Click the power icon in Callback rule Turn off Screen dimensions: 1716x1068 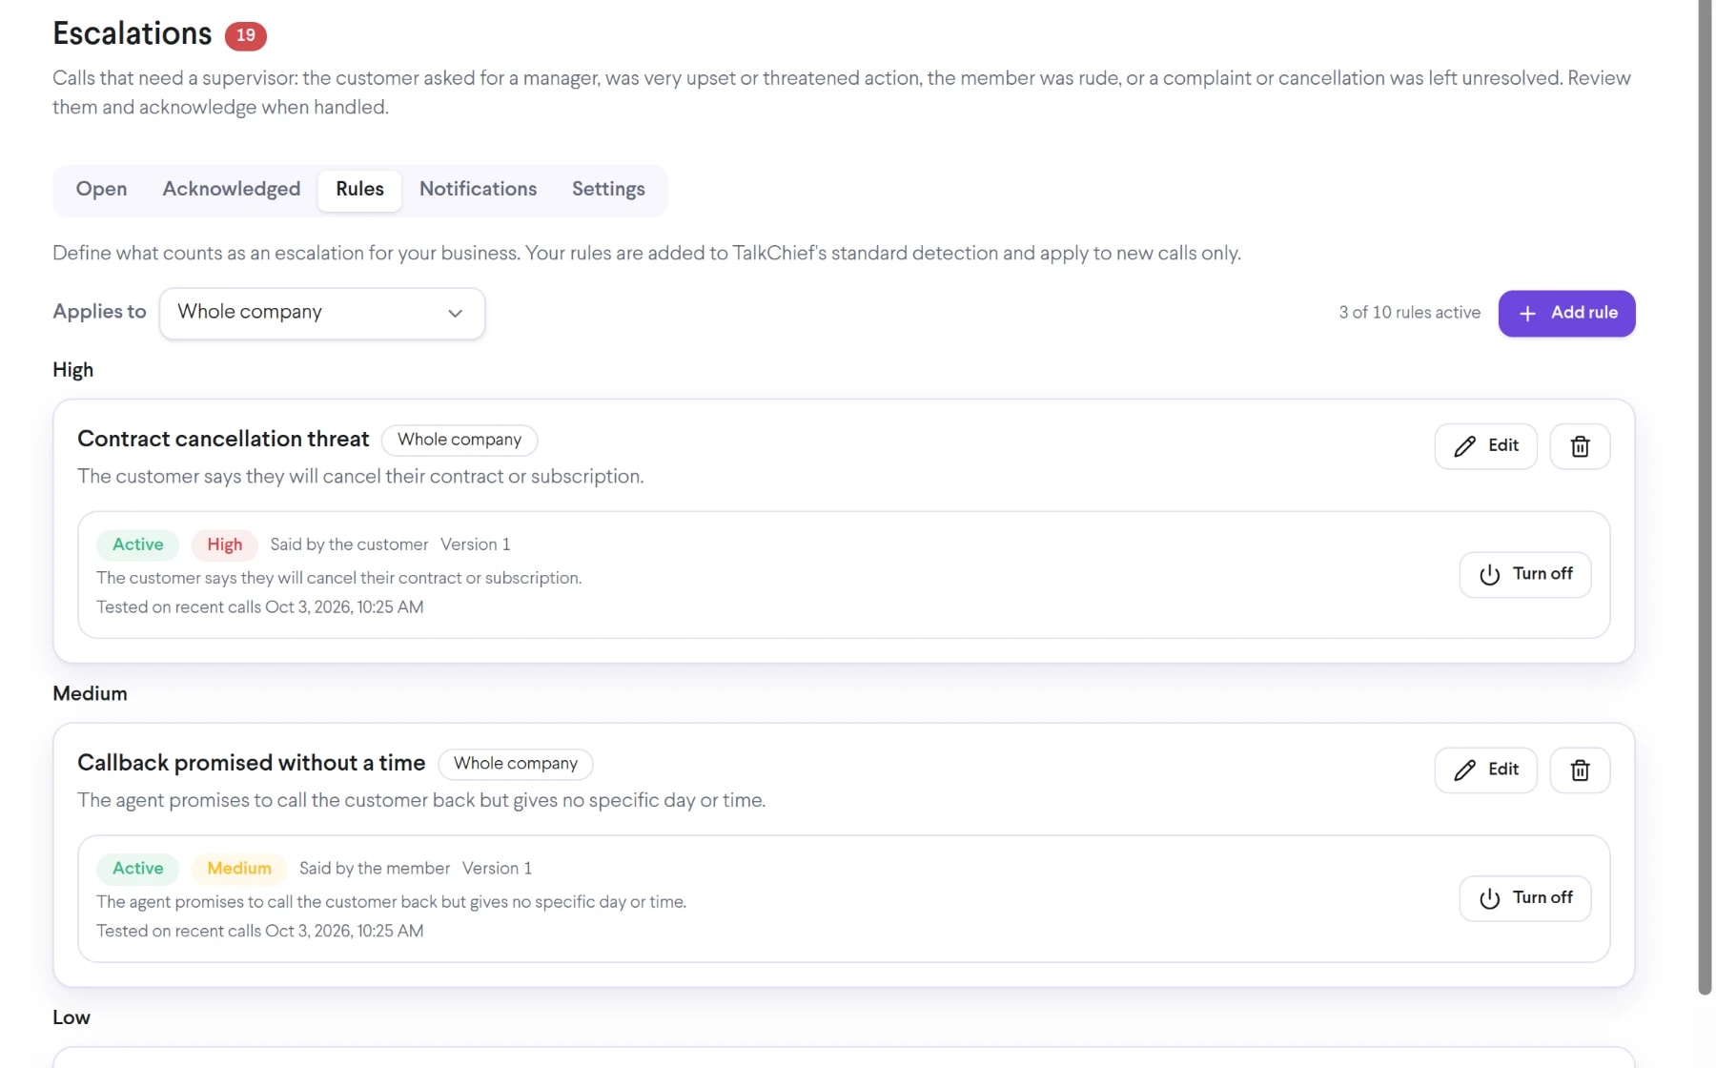1489,898
